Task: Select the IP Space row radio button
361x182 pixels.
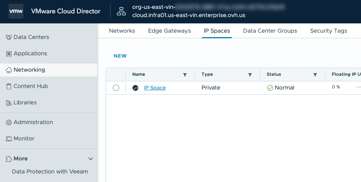Action: [x=116, y=88]
